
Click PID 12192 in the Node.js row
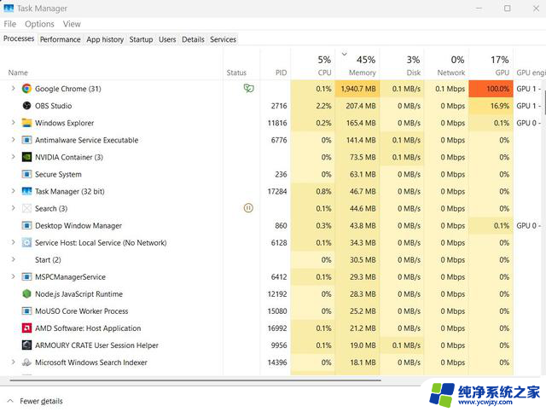click(x=277, y=294)
